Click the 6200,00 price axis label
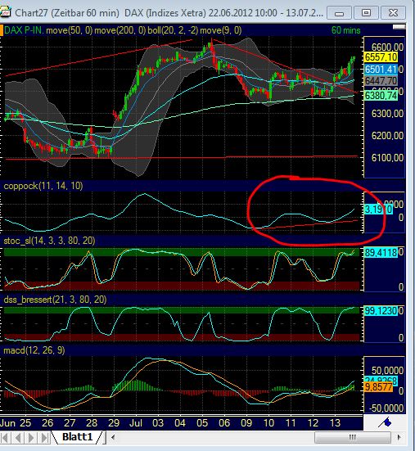This screenshot has width=415, height=451. click(x=387, y=136)
